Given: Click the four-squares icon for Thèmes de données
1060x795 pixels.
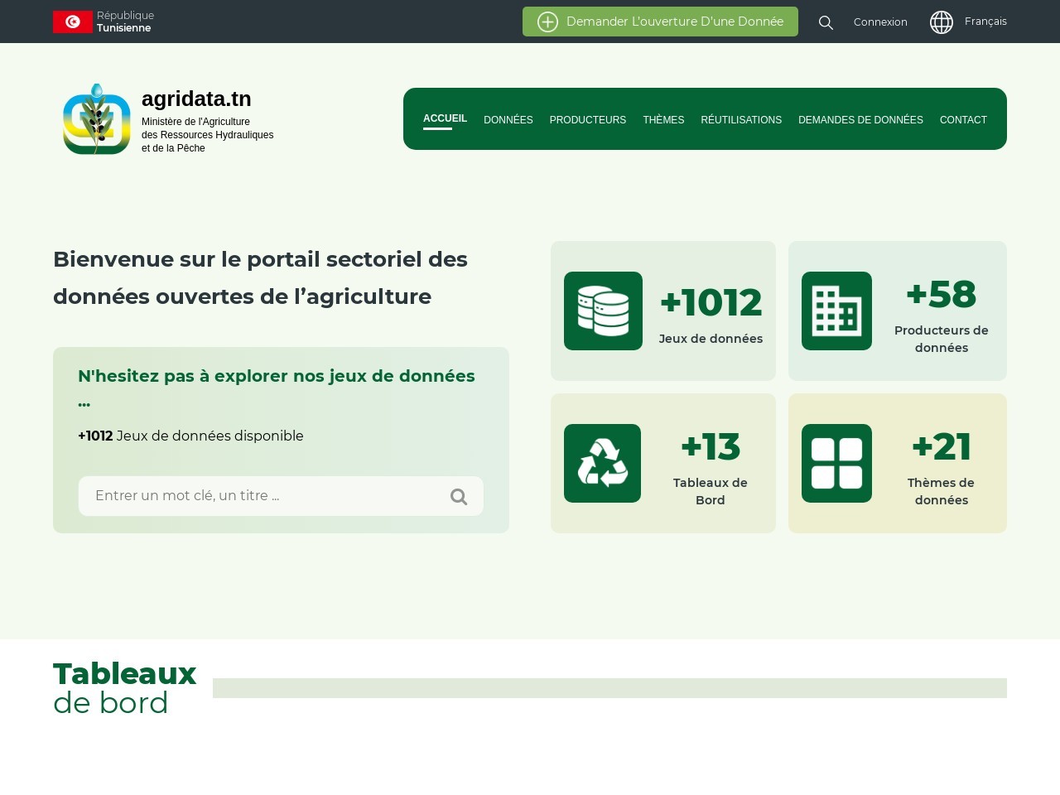Looking at the screenshot, I should [836, 463].
